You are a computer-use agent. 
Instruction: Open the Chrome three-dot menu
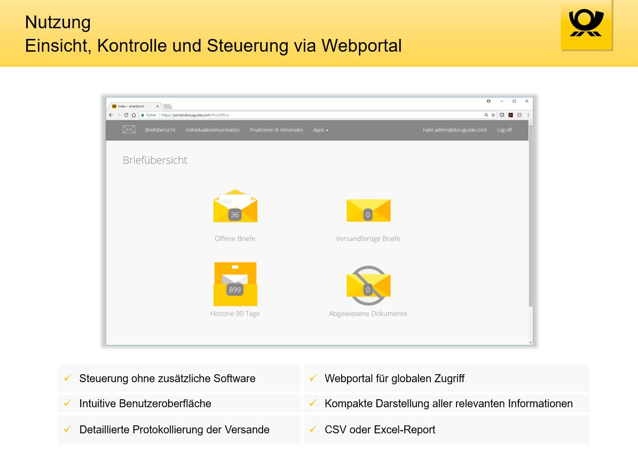(528, 115)
